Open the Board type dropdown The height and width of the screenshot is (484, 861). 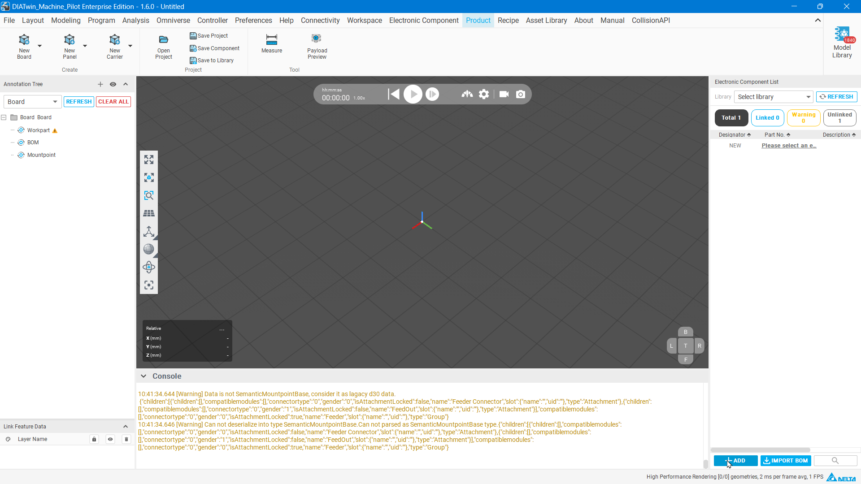tap(32, 102)
